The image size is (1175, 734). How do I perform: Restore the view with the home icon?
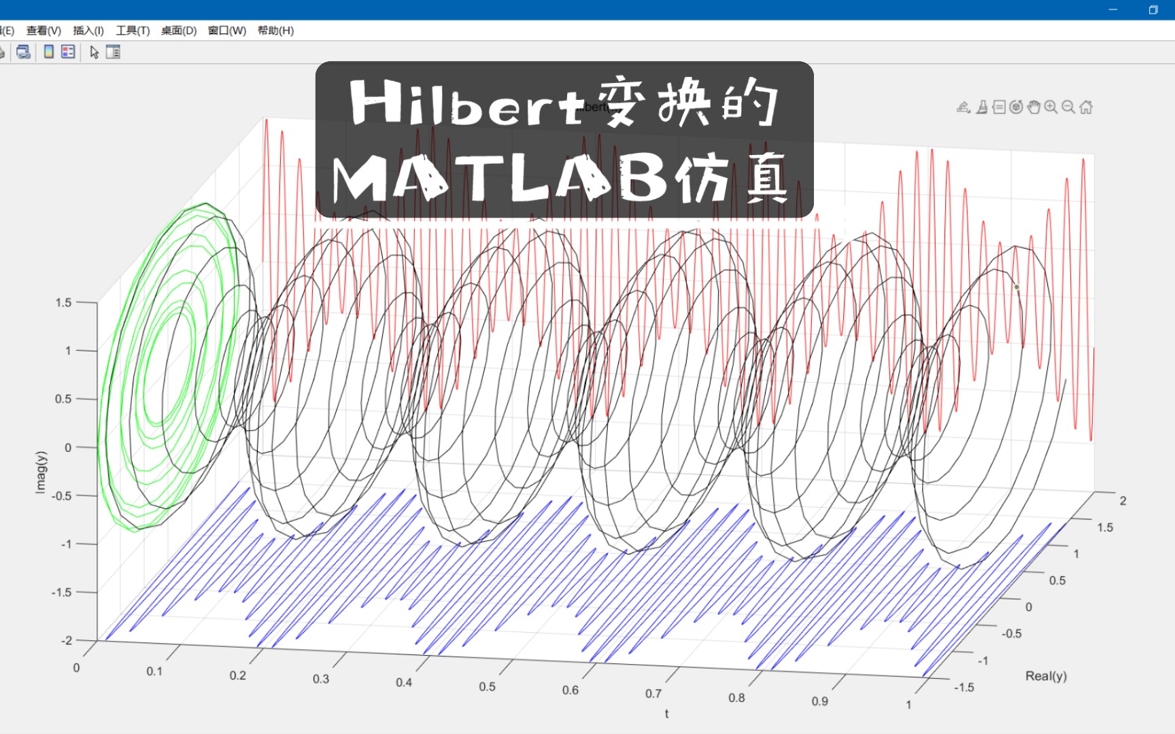1086,107
